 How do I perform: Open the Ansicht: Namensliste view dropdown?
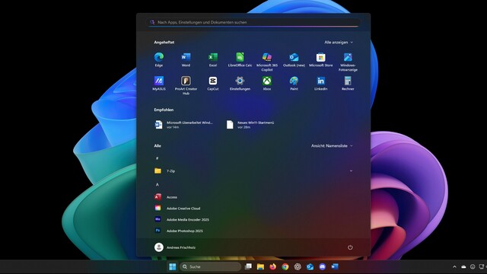(332, 145)
